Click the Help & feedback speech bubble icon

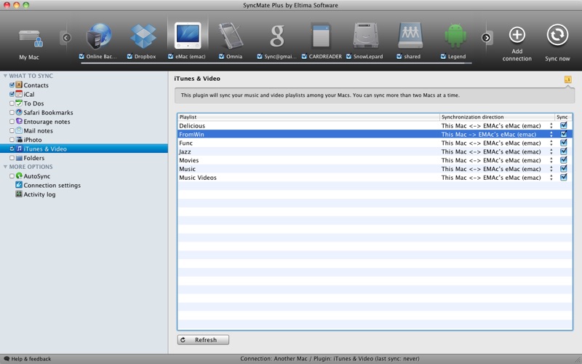pyautogui.click(x=7, y=359)
